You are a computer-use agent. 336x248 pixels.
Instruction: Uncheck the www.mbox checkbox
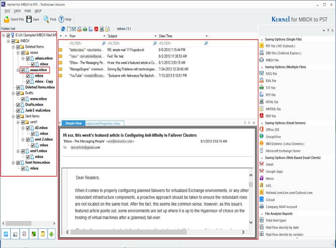coord(23,99)
